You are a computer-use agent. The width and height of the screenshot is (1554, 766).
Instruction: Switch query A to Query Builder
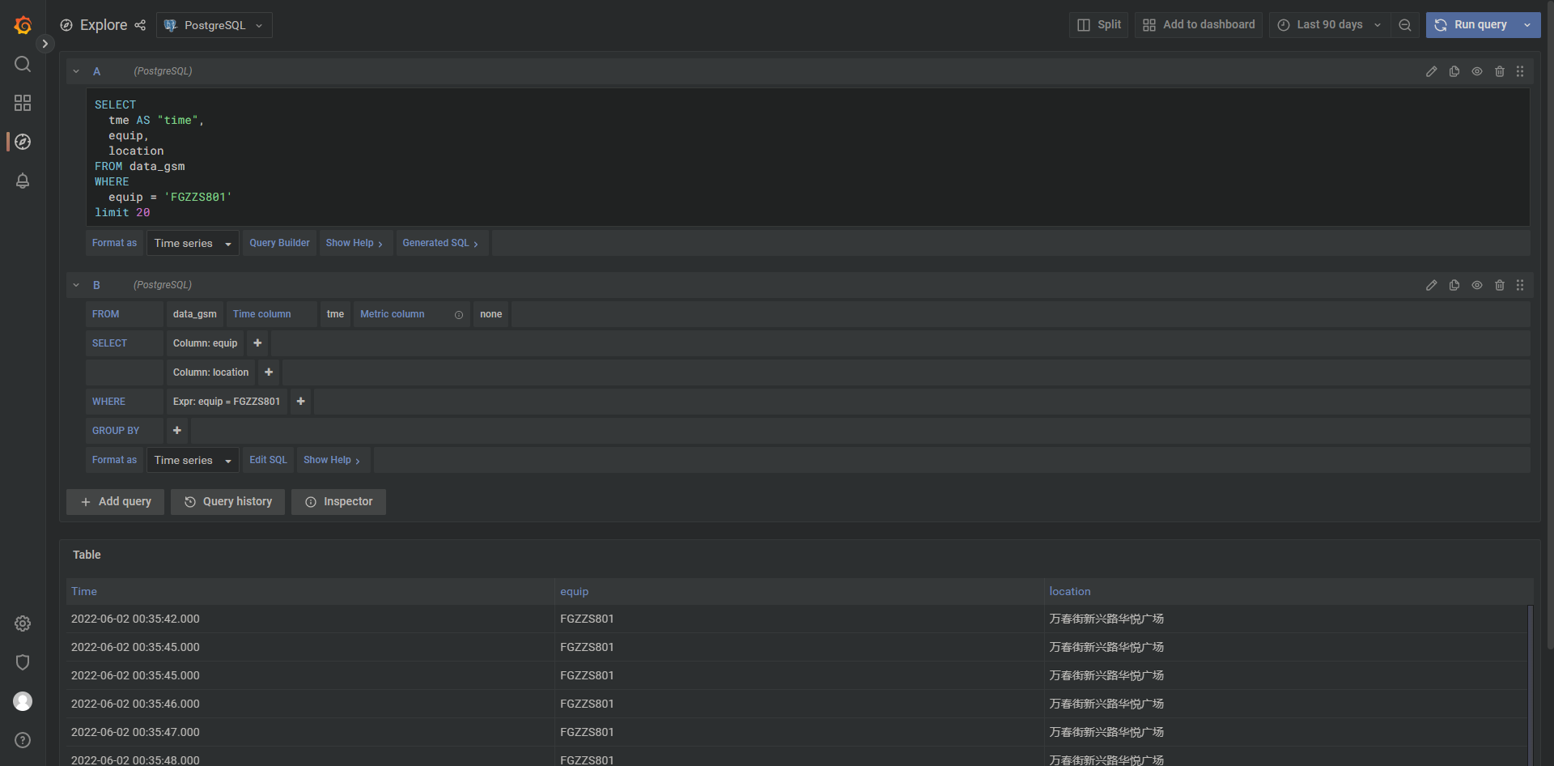pyautogui.click(x=279, y=243)
